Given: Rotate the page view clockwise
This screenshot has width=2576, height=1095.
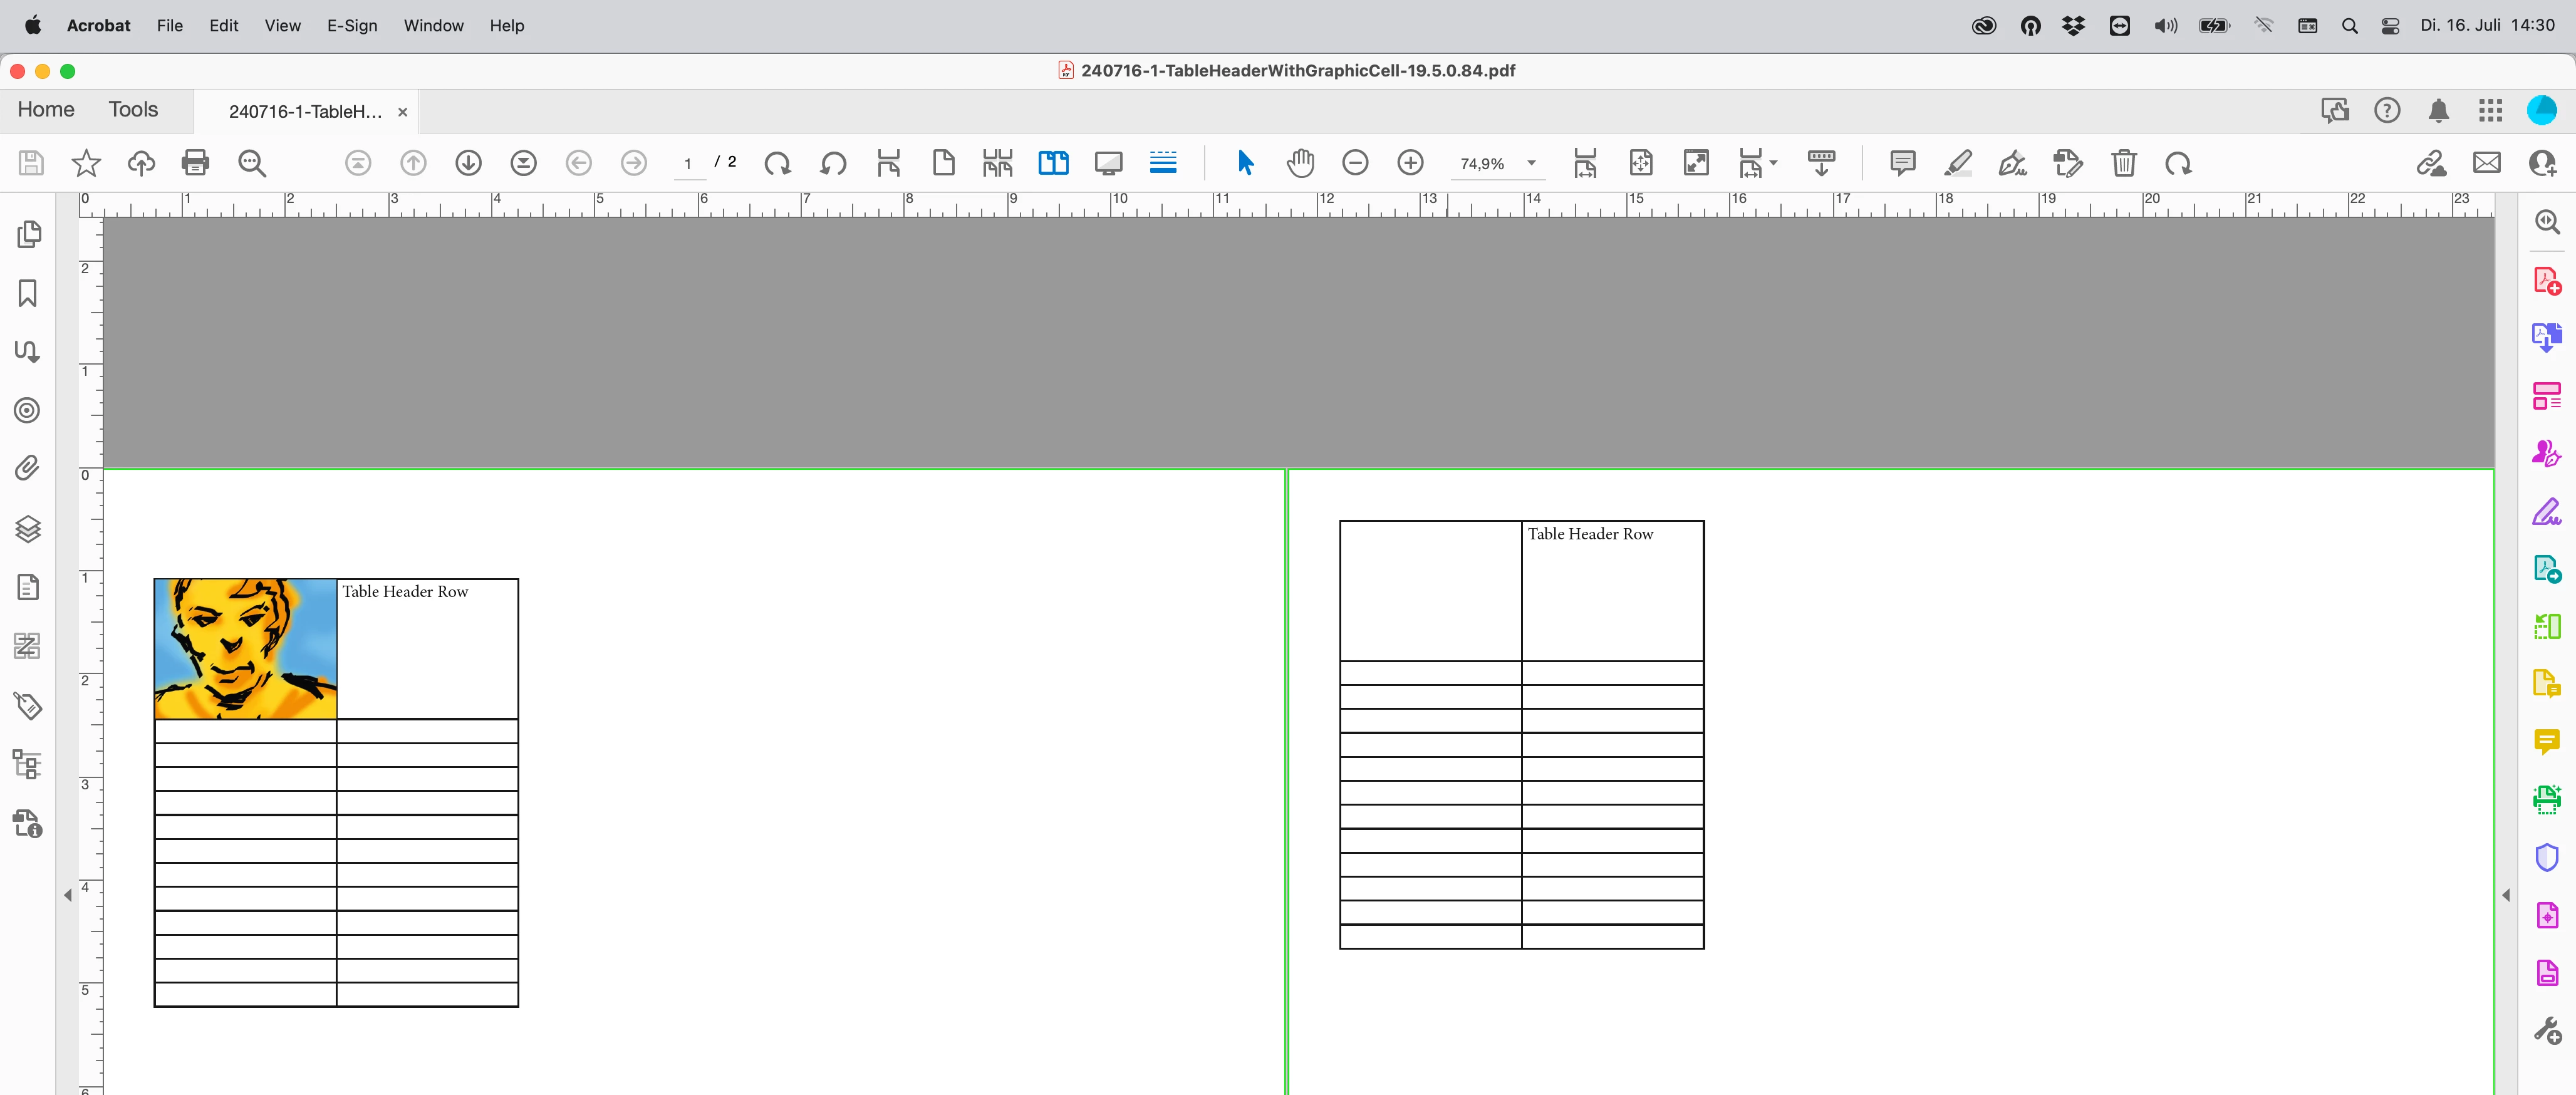Looking at the screenshot, I should pos(777,163).
